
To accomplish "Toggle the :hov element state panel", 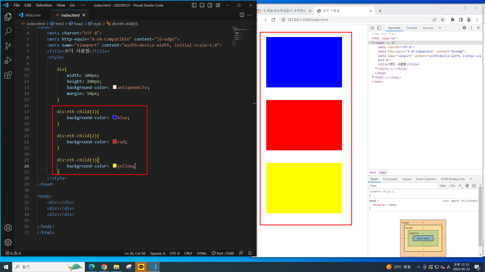I will coord(443,186).
